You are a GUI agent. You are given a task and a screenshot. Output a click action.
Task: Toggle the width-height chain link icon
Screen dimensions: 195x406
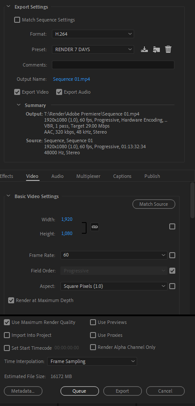point(95,226)
